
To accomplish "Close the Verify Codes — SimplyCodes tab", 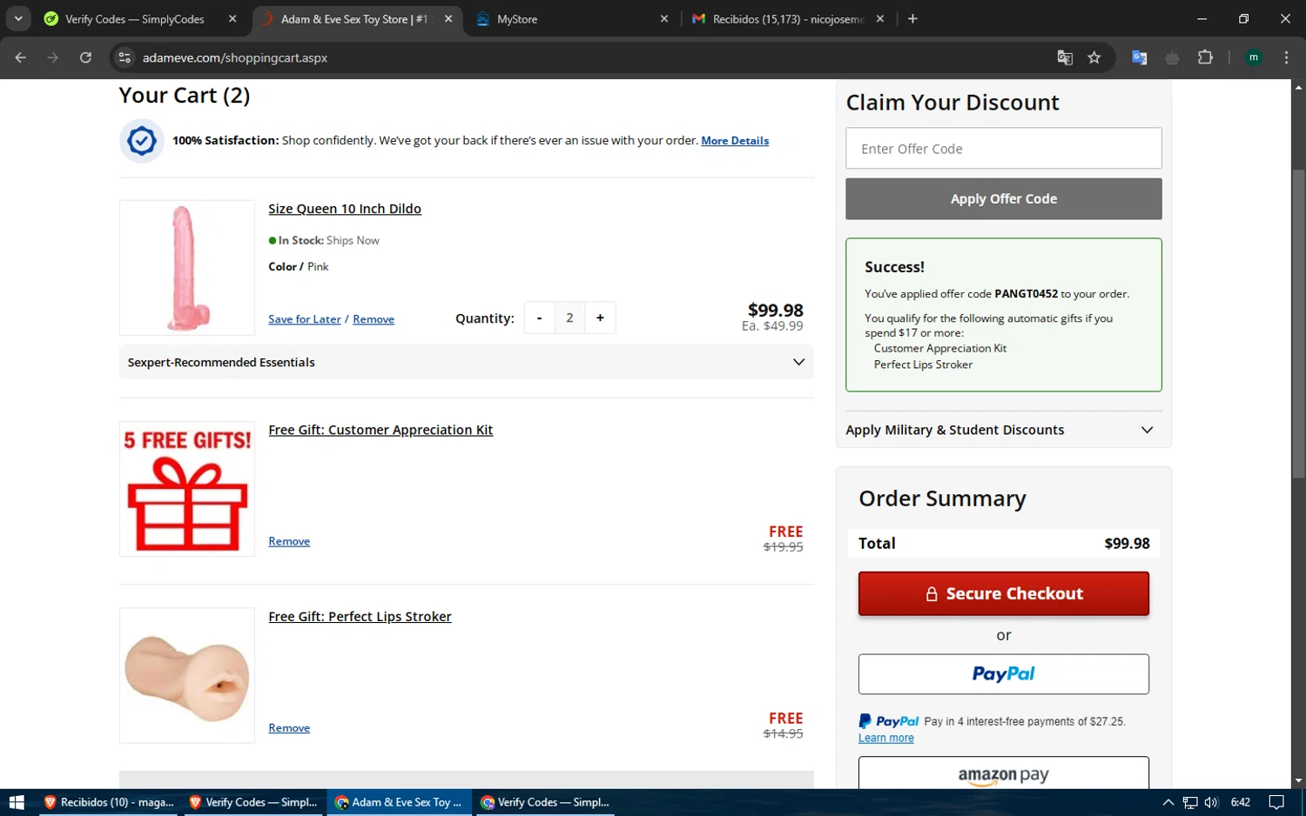I will point(232,18).
